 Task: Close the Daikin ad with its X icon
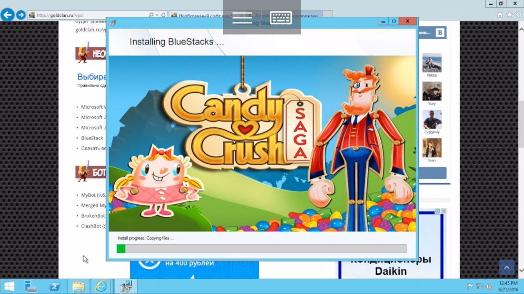click(x=443, y=211)
